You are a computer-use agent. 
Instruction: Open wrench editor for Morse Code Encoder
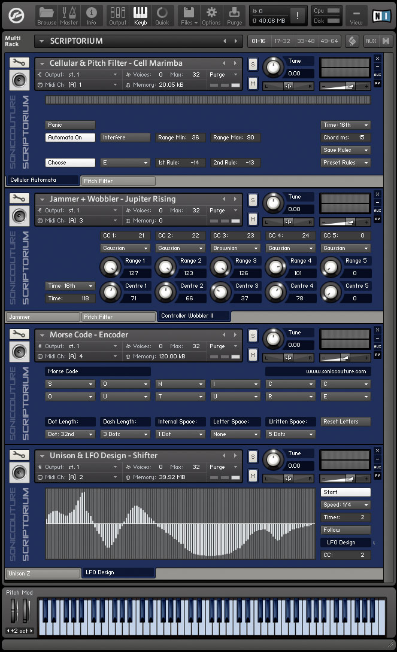[19, 334]
